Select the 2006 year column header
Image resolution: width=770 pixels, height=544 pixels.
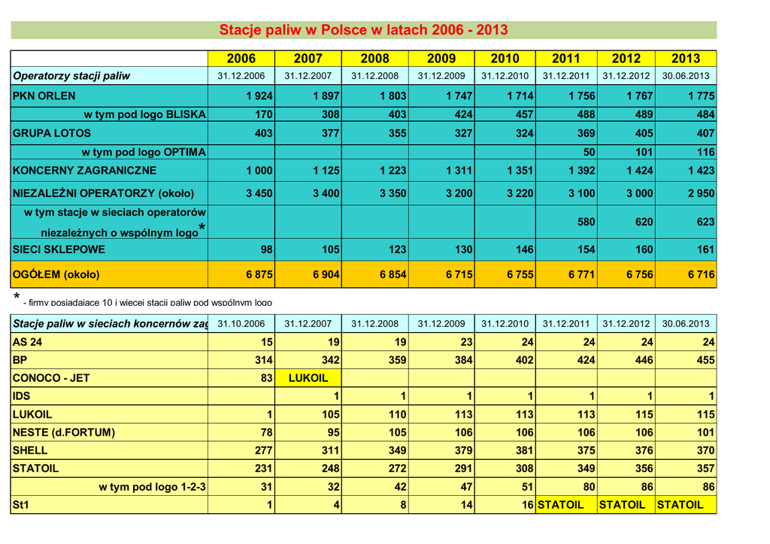(241, 59)
